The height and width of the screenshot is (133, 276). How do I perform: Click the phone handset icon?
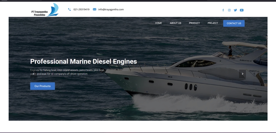[70, 9]
